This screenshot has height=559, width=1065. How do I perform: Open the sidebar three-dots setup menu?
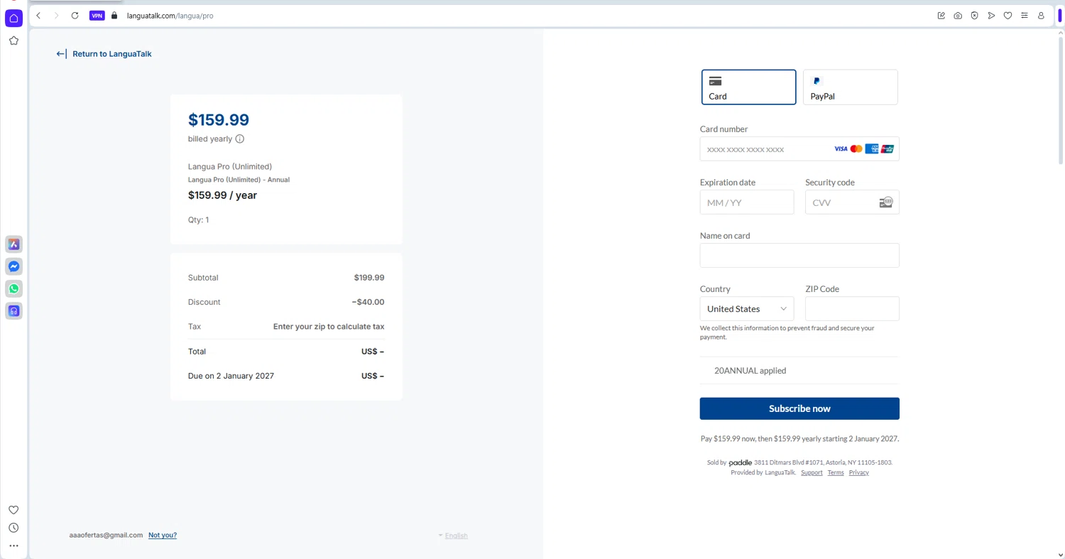point(13,546)
